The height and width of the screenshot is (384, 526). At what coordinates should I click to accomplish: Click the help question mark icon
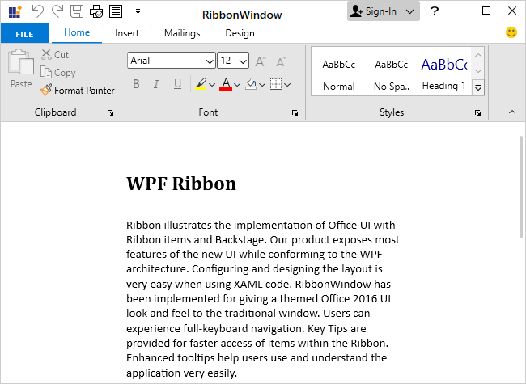pyautogui.click(x=435, y=11)
